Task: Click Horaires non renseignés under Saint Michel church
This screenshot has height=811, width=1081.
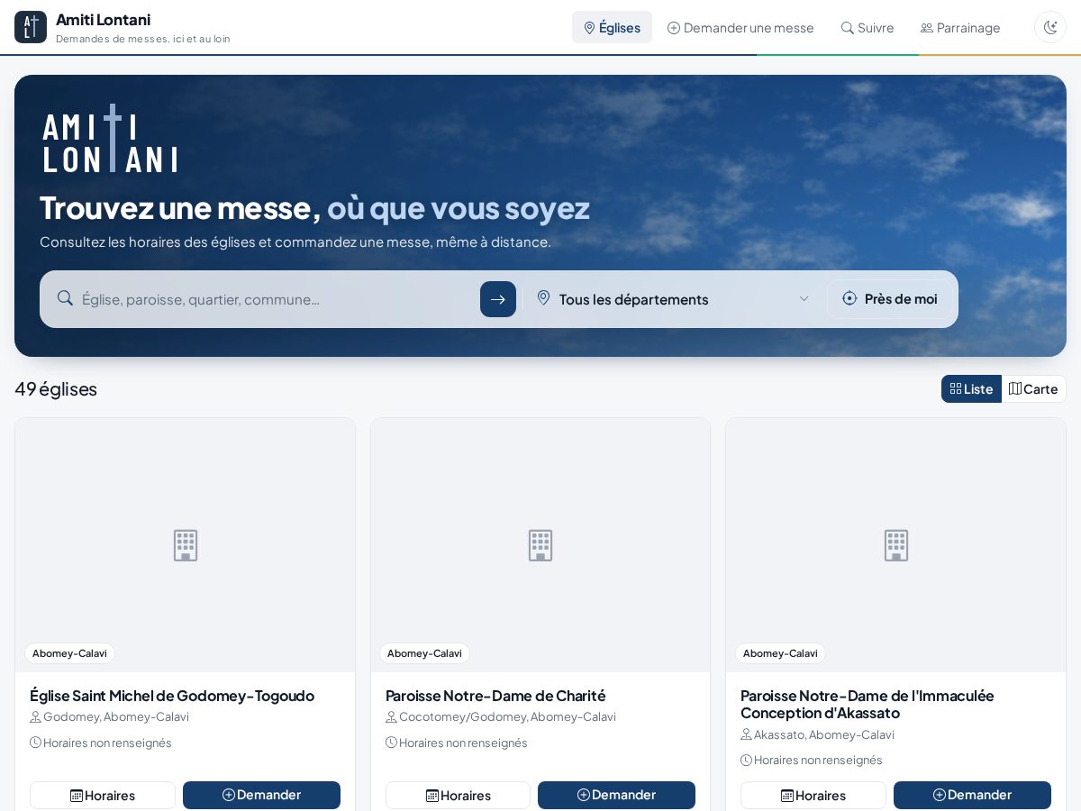Action: [x=107, y=743]
